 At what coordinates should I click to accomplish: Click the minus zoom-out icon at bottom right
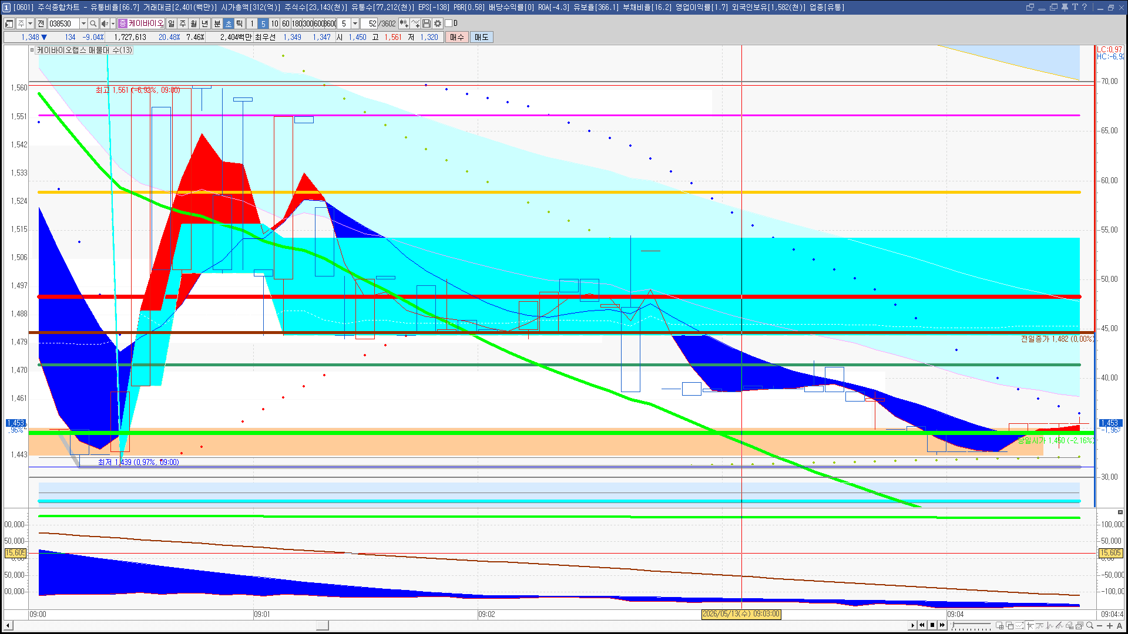tap(1100, 625)
